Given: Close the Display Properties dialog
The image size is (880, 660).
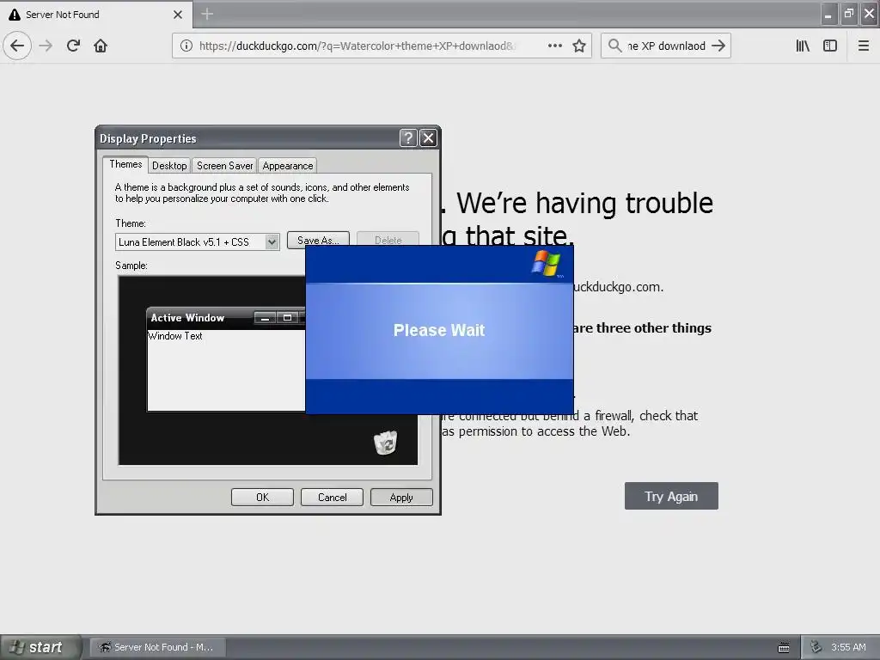Looking at the screenshot, I should [428, 138].
